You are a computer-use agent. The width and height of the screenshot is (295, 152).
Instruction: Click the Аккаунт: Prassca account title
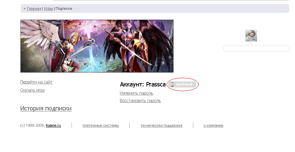coord(143,84)
